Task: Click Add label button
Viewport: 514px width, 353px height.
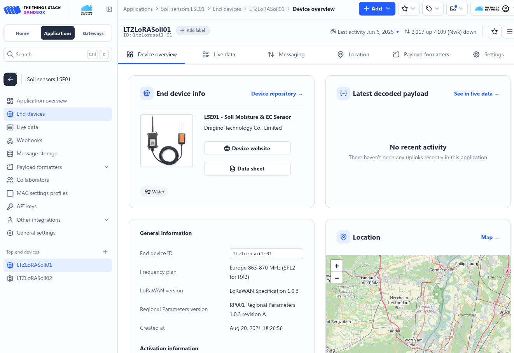Action: pyautogui.click(x=193, y=31)
